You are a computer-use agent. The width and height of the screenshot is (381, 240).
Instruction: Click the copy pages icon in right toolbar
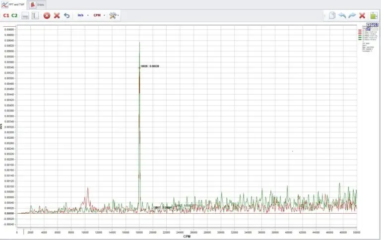pyautogui.click(x=332, y=15)
